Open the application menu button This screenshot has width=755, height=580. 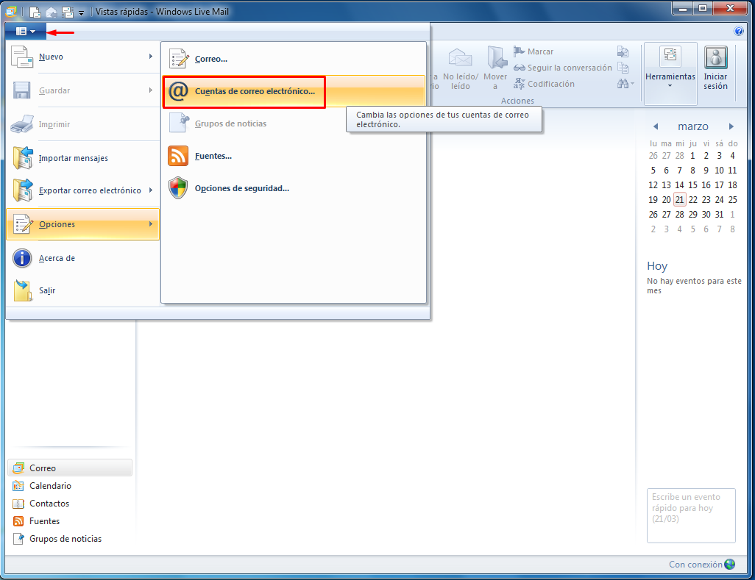(x=26, y=32)
